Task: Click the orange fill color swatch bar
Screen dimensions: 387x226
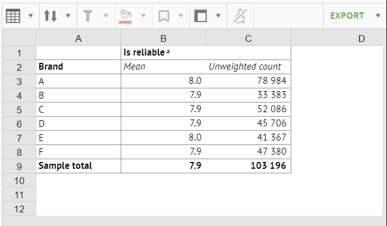Action: coord(125,22)
